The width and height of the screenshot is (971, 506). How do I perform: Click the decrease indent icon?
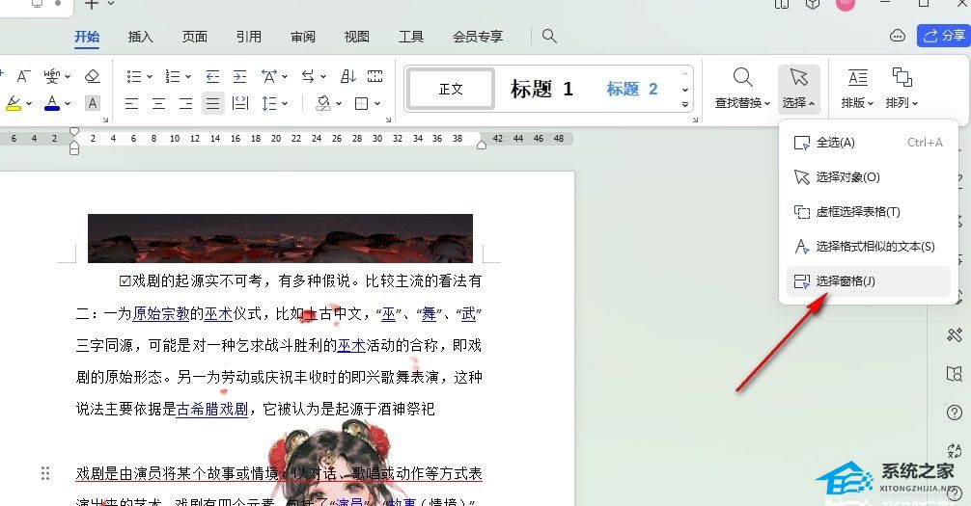click(212, 76)
